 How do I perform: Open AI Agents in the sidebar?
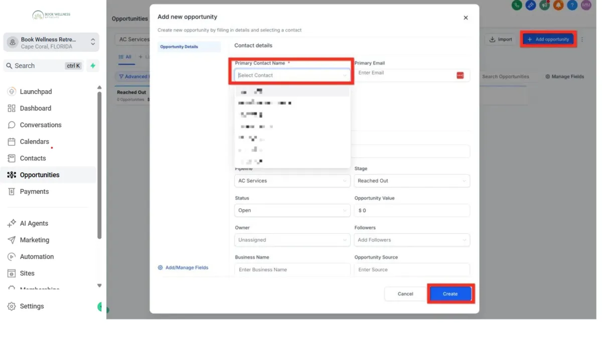click(34, 223)
